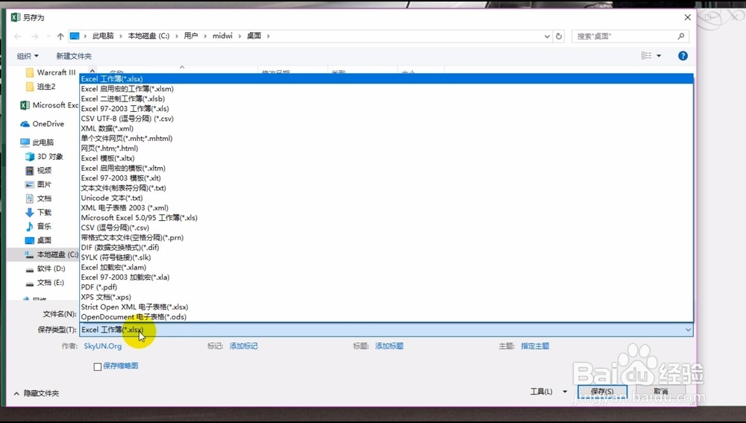
Task: Toggle the 保存缩略图 checkbox
Action: 98,366
